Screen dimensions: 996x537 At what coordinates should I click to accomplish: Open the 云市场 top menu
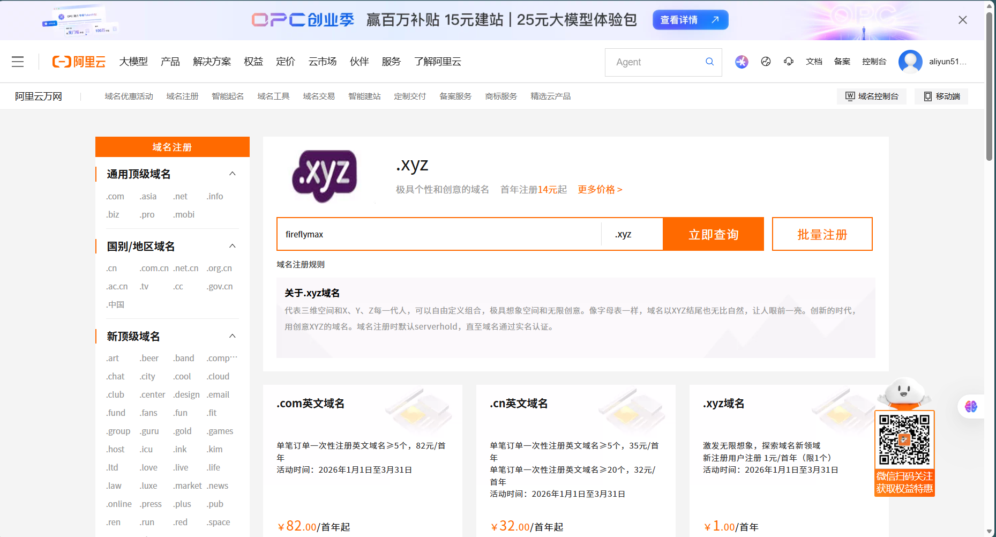323,62
